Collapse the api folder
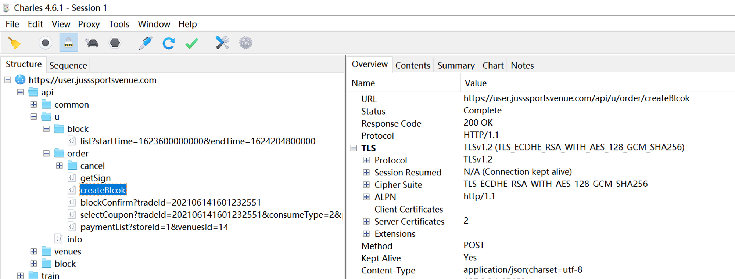735x279 pixels. coord(21,92)
